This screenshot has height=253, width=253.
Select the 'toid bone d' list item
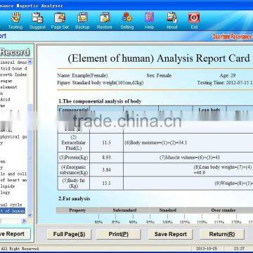pyautogui.click(x=13, y=68)
